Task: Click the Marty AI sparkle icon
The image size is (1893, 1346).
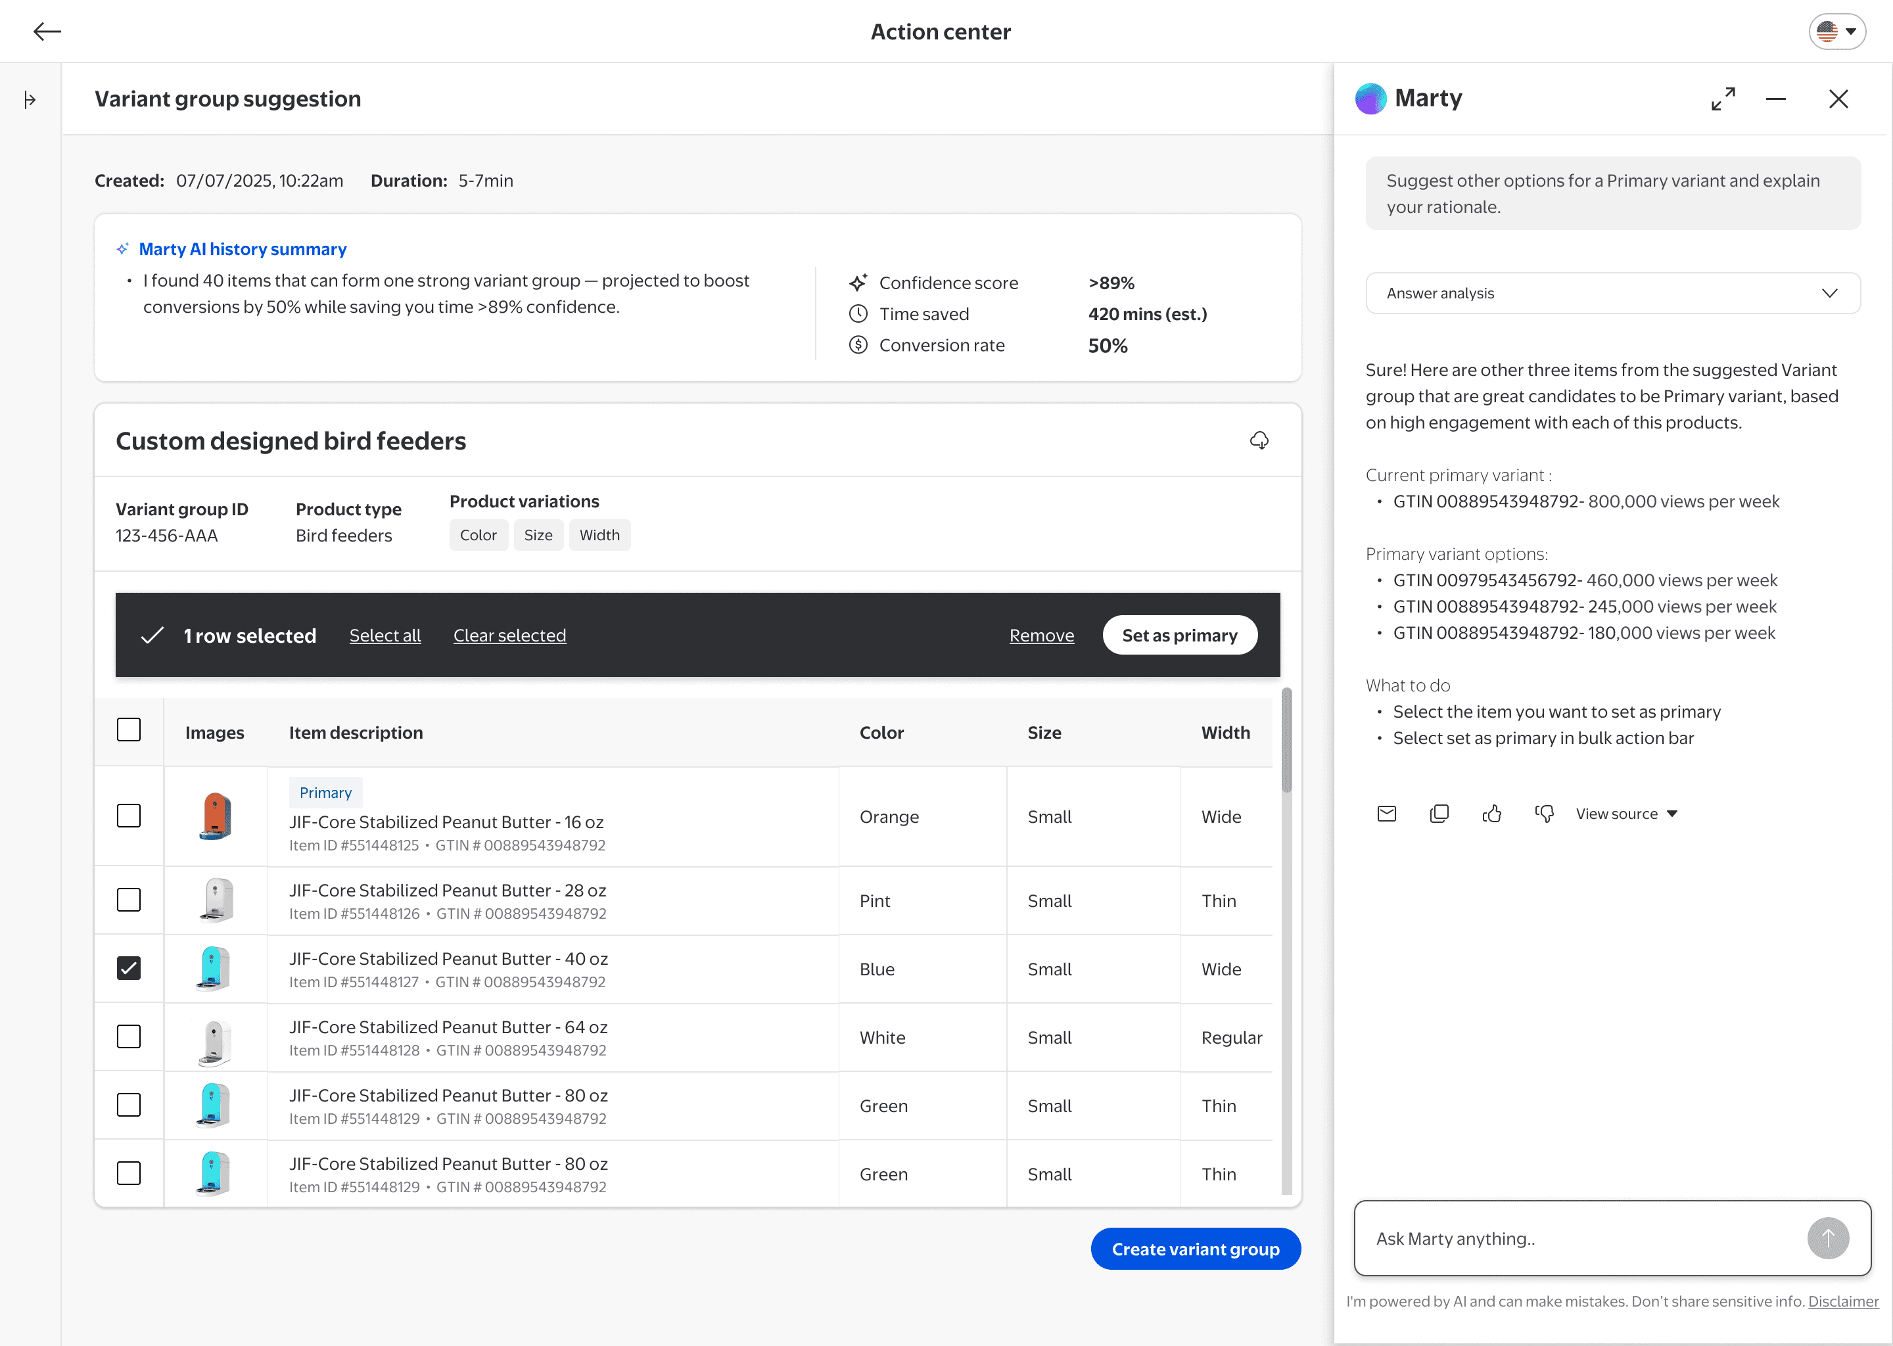Action: (123, 248)
